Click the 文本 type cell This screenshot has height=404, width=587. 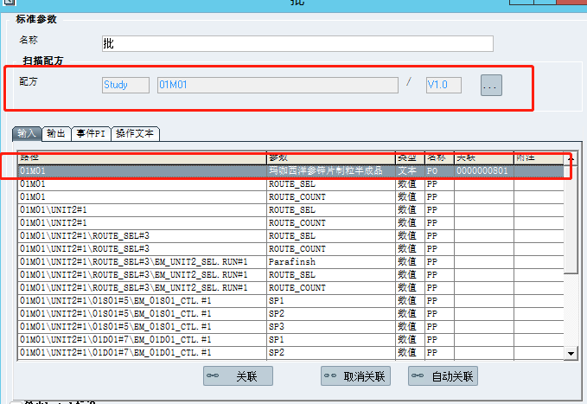410,171
